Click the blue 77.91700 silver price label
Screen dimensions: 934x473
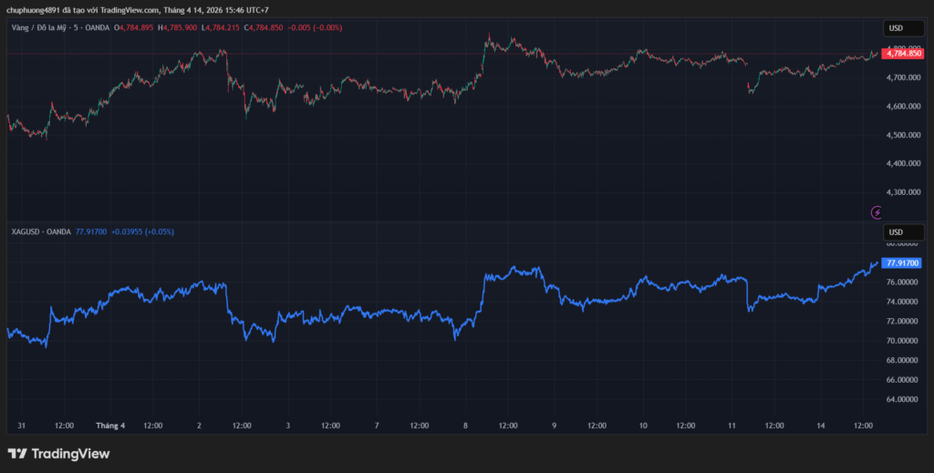[903, 262]
